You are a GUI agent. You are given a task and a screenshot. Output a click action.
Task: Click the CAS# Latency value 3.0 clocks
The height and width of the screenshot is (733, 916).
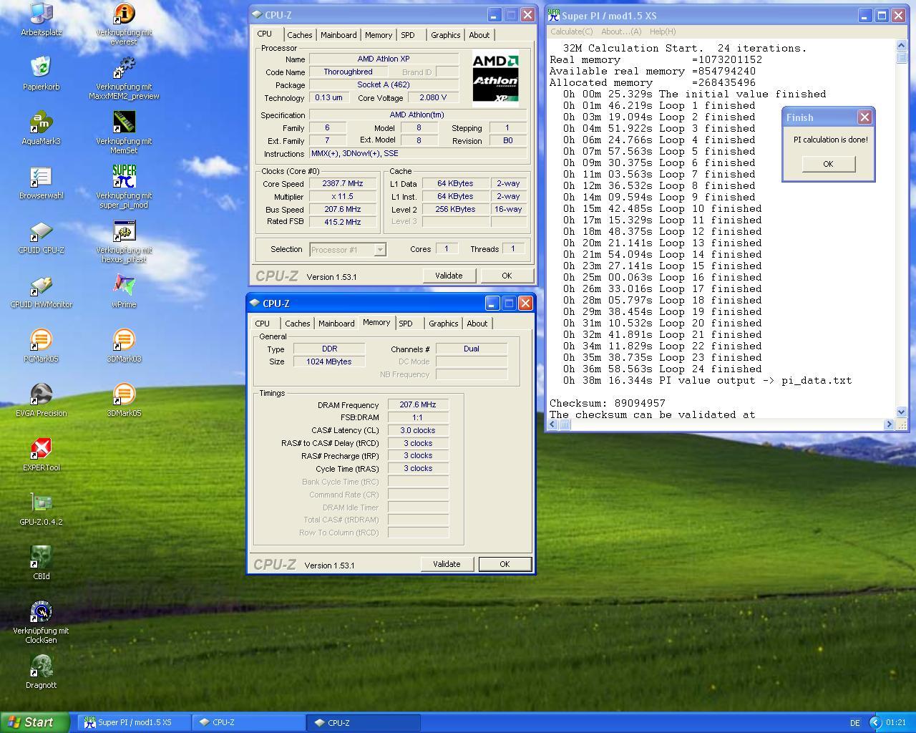418,430
